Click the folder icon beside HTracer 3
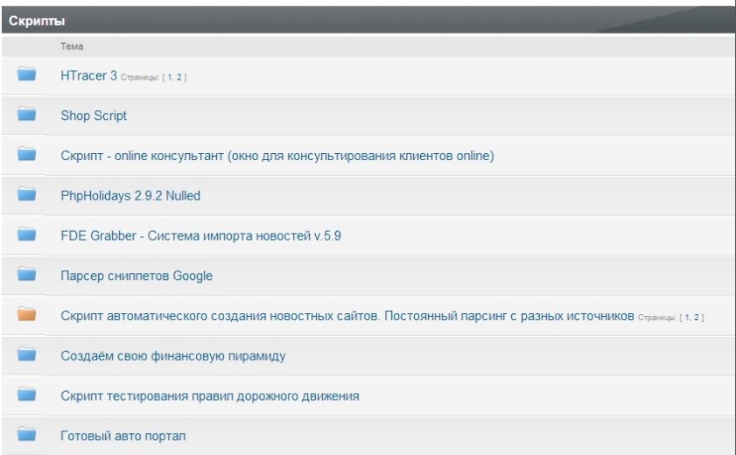This screenshot has height=455, width=736. coord(26,74)
